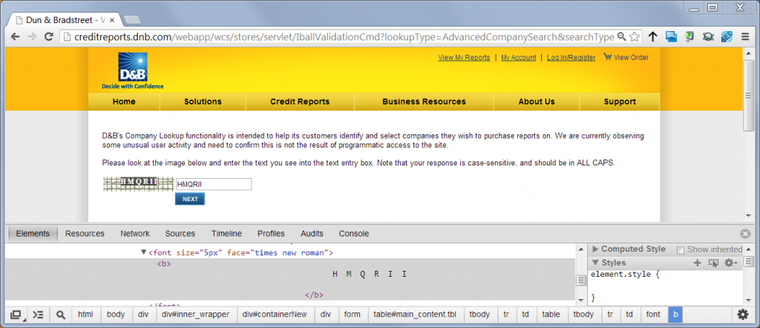Viewport: 760px width, 328px height.
Task: Click the Log In/Register link
Action: [571, 58]
